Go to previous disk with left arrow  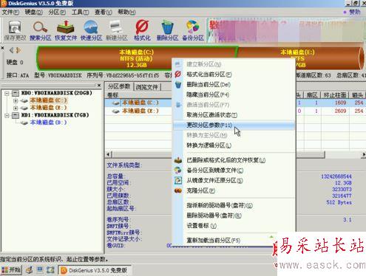[x=11, y=50]
